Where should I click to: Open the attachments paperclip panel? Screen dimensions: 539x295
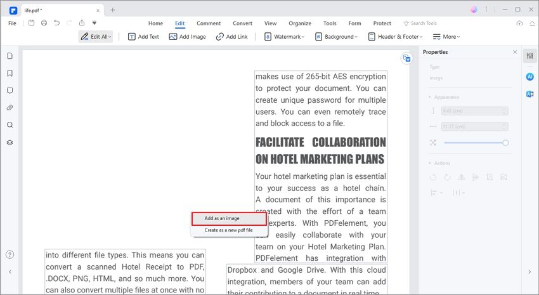[x=10, y=108]
